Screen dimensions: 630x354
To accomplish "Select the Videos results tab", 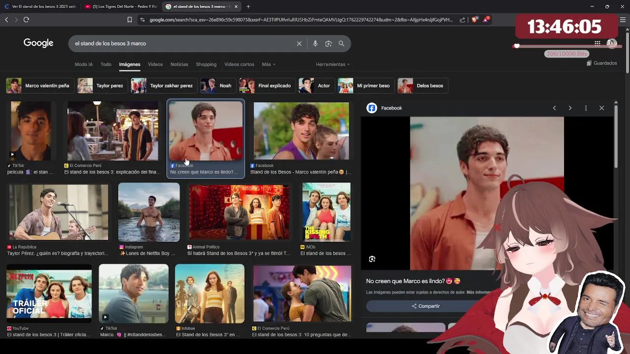I will (155, 64).
